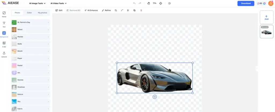The width and height of the screenshot is (275, 112).
Task: Click the redo arrow
Action: coord(140,3)
